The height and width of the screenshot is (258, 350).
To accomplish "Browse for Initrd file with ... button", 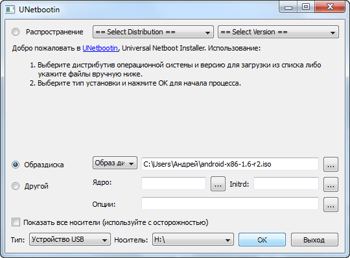I will click(331, 184).
